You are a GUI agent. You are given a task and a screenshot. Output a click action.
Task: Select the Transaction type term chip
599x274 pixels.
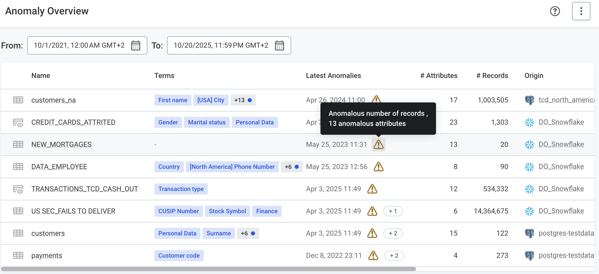point(181,189)
